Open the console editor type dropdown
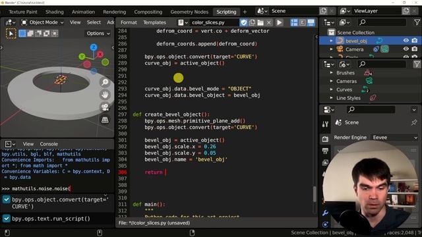This screenshot has height=237, width=422. point(10,144)
